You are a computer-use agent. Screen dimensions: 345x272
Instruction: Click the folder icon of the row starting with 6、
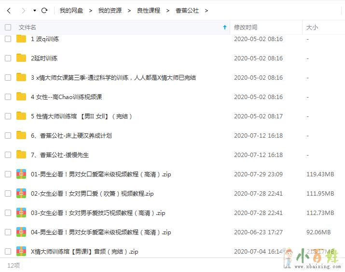[21, 135]
